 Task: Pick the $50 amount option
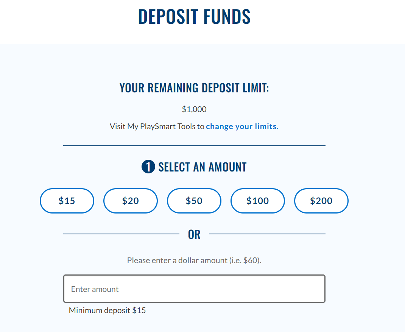pyautogui.click(x=194, y=201)
